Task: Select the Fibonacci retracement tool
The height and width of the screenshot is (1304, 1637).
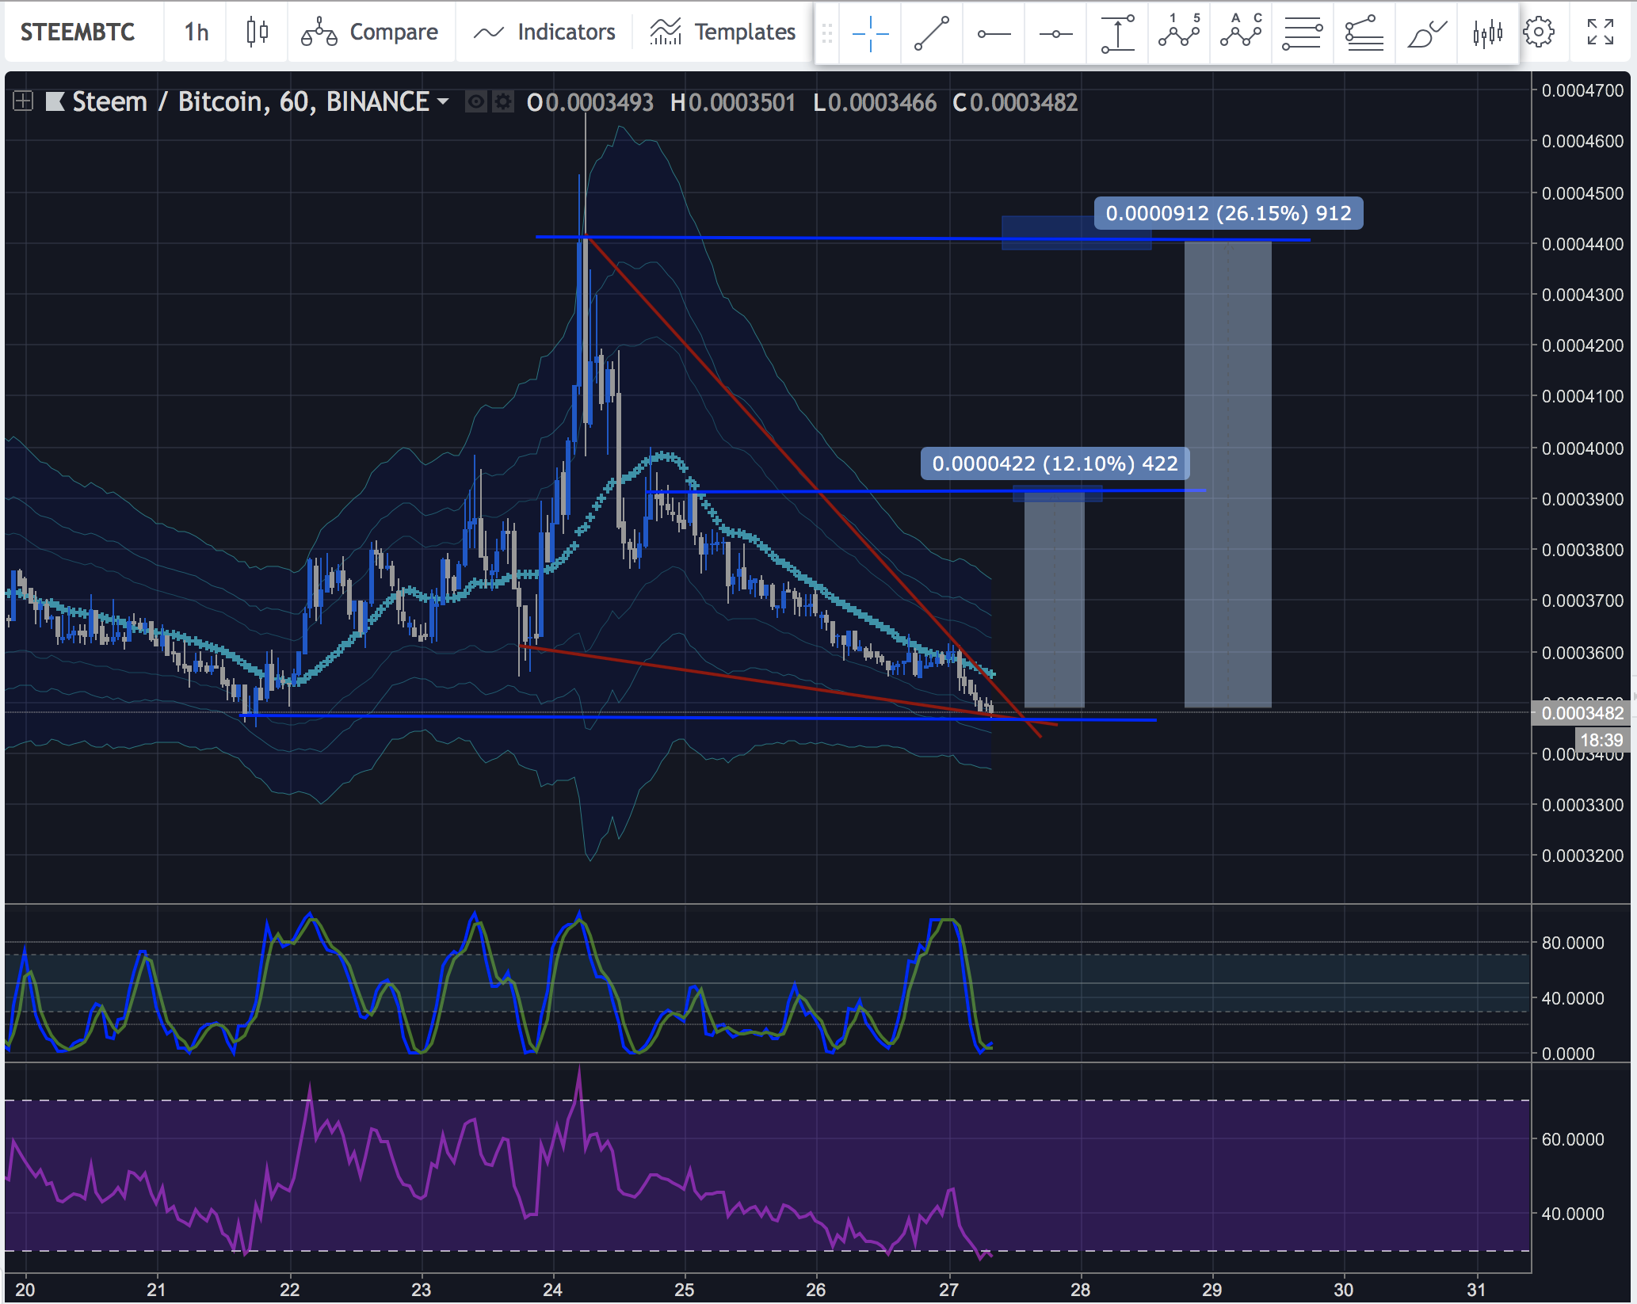Action: (x=1303, y=33)
